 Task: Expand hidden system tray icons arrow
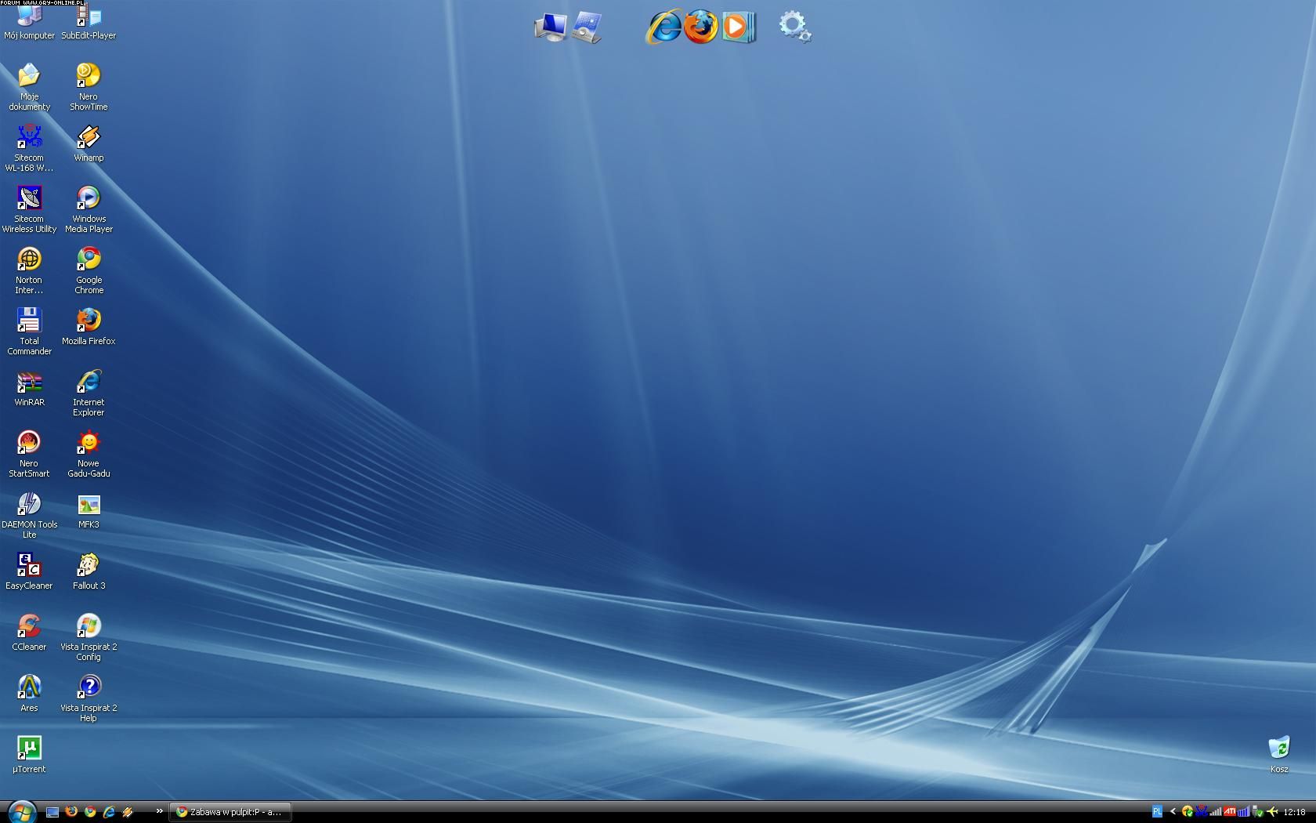point(1173,812)
